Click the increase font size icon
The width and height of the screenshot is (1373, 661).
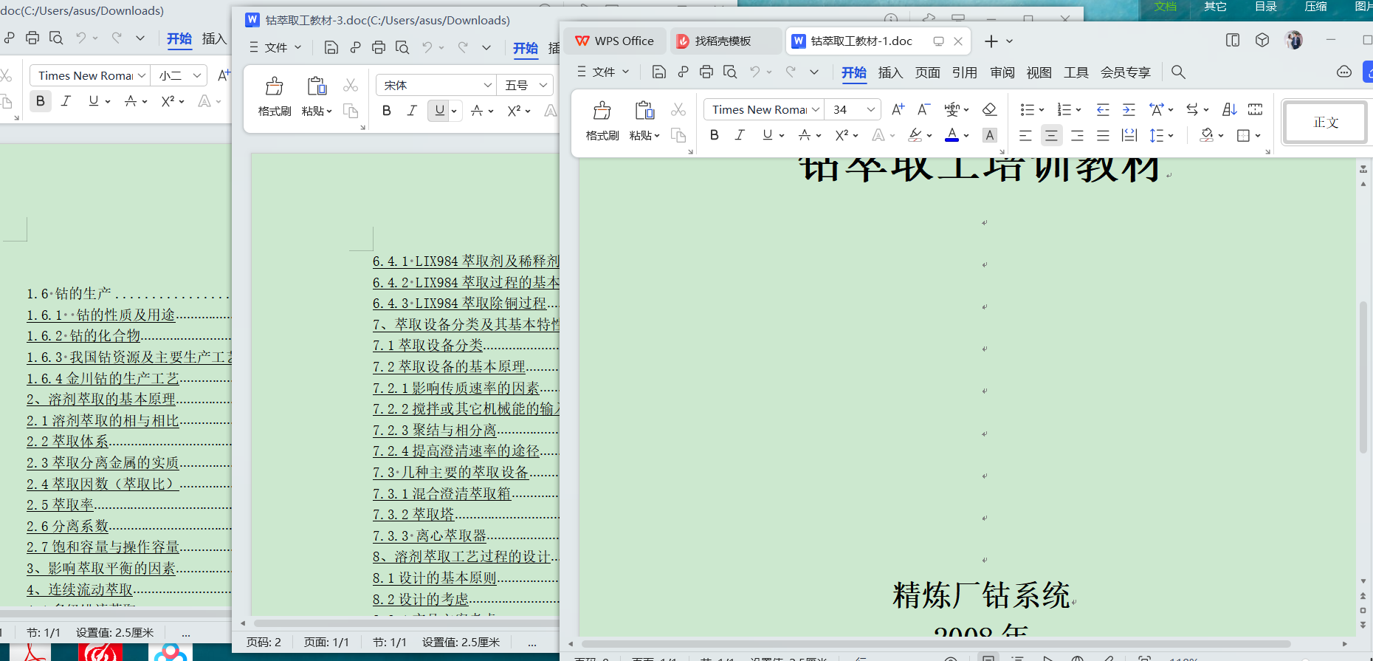[898, 109]
